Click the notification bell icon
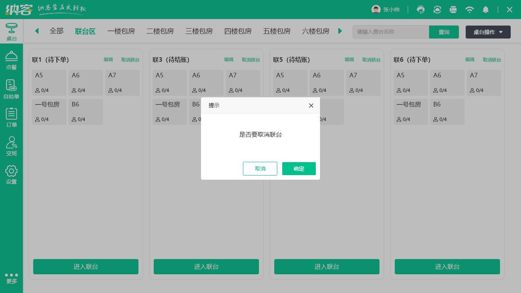 click(486, 10)
